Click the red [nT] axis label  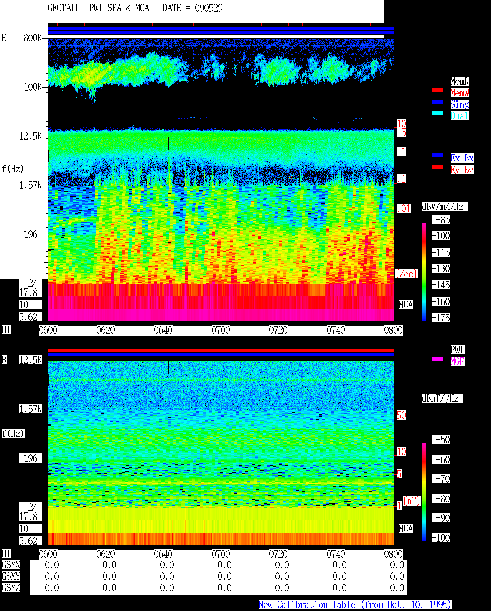coord(412,501)
